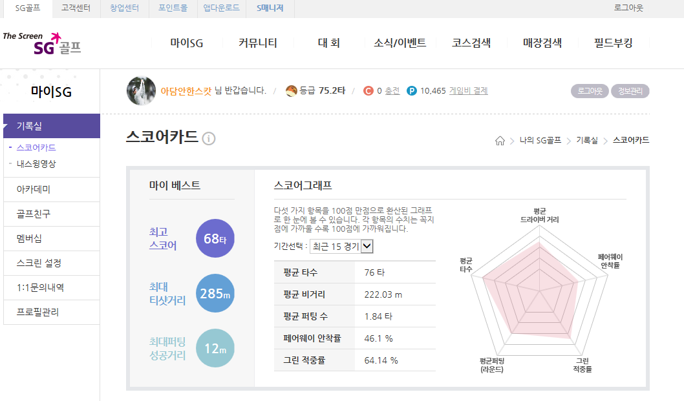
Task: Click the 충전 link
Action: (392, 91)
